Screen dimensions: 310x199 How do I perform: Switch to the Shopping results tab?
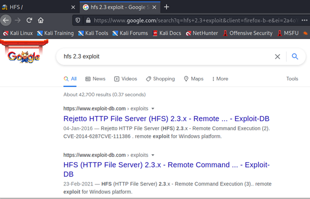click(x=160, y=79)
